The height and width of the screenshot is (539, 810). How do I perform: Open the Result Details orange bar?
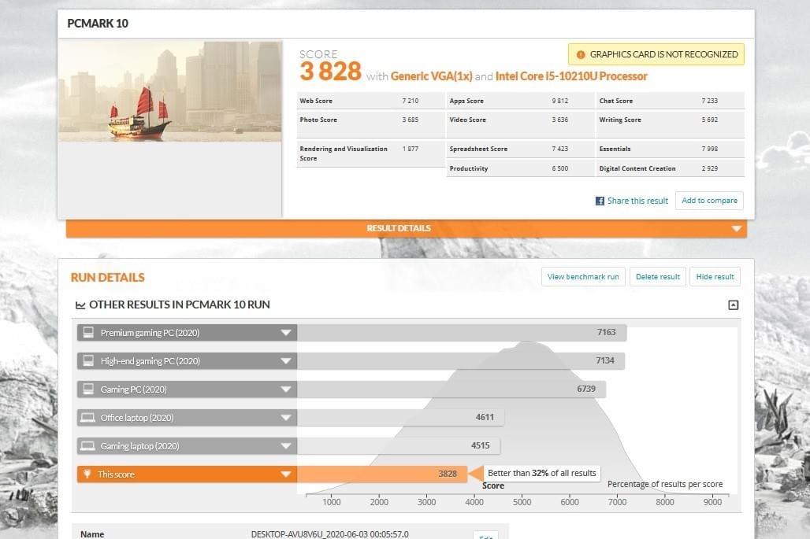[x=407, y=228]
